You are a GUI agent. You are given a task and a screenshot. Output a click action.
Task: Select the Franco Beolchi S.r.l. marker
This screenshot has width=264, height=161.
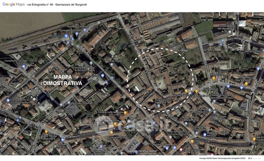coord(8,100)
